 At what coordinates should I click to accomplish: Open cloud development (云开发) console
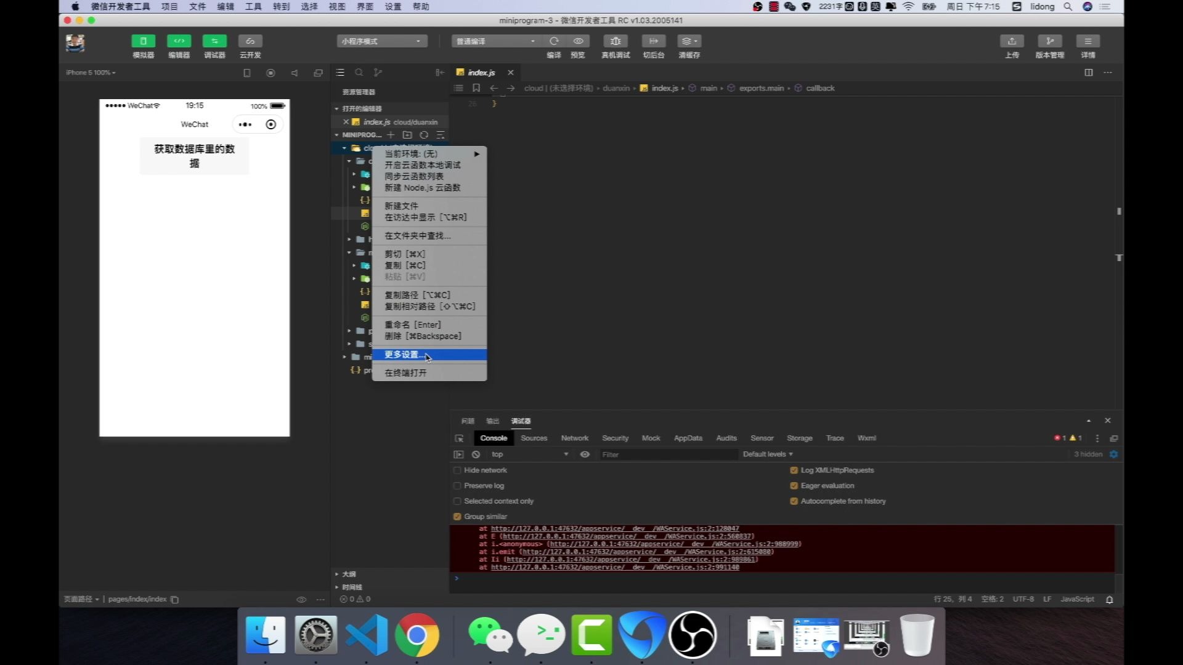[x=250, y=41]
